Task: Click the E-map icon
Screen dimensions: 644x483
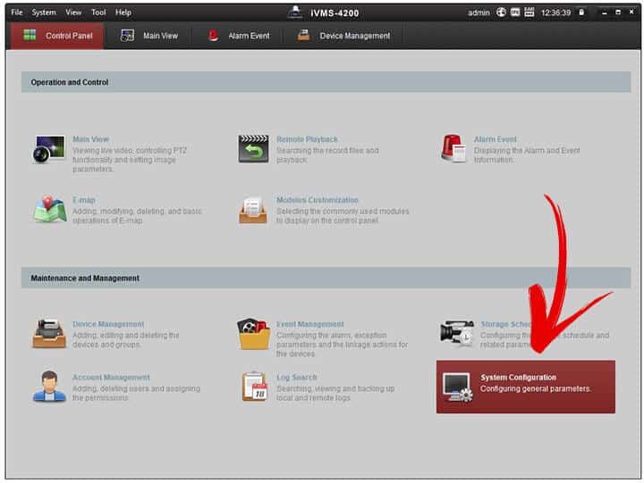Action: (x=49, y=209)
